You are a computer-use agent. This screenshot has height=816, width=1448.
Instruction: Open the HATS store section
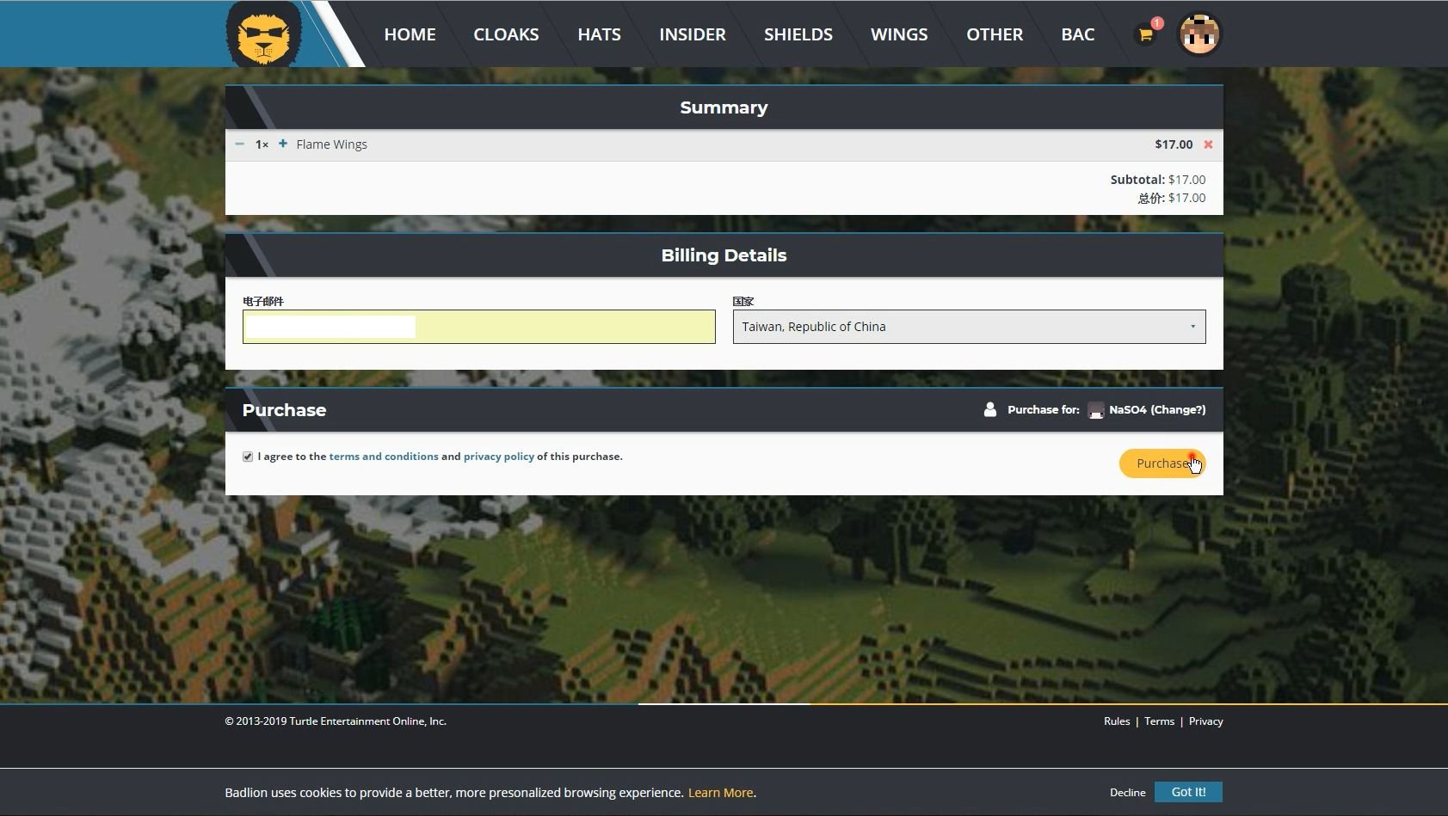599,34
